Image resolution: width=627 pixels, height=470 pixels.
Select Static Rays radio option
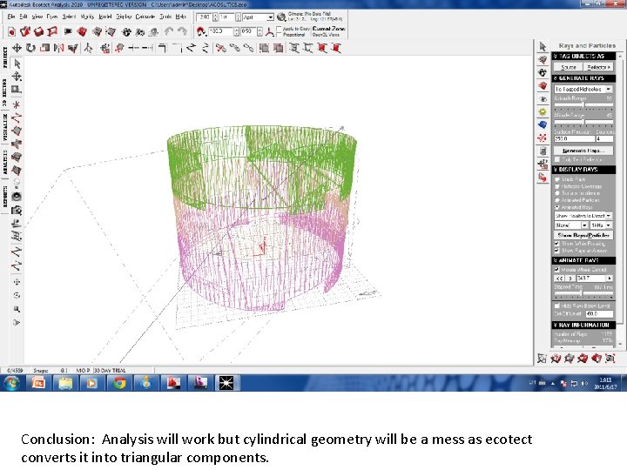[x=557, y=179]
